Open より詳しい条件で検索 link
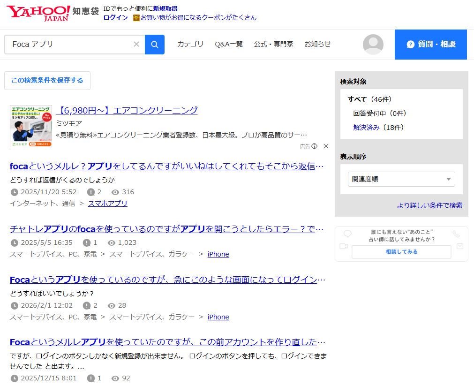 (x=429, y=205)
